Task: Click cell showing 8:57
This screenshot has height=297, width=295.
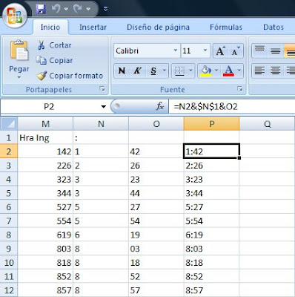Action: [212, 290]
